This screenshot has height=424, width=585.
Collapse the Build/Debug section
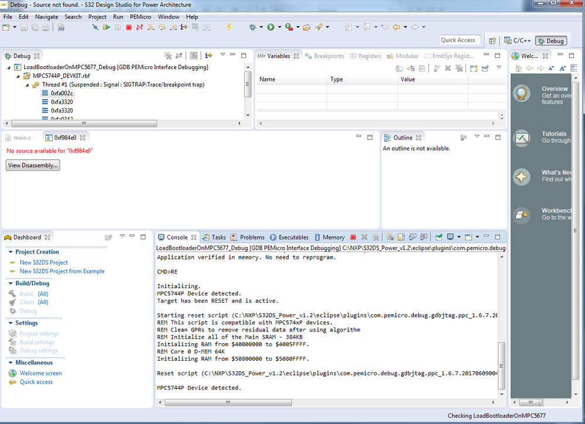point(11,283)
